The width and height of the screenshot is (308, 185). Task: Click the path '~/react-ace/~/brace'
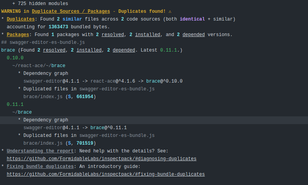(39, 66)
